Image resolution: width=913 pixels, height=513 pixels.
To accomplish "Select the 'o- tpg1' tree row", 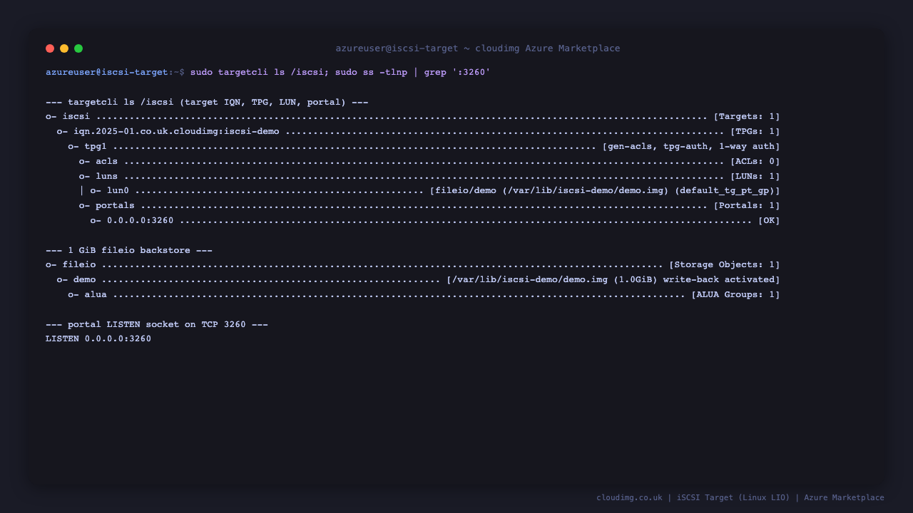I will tap(424, 147).
